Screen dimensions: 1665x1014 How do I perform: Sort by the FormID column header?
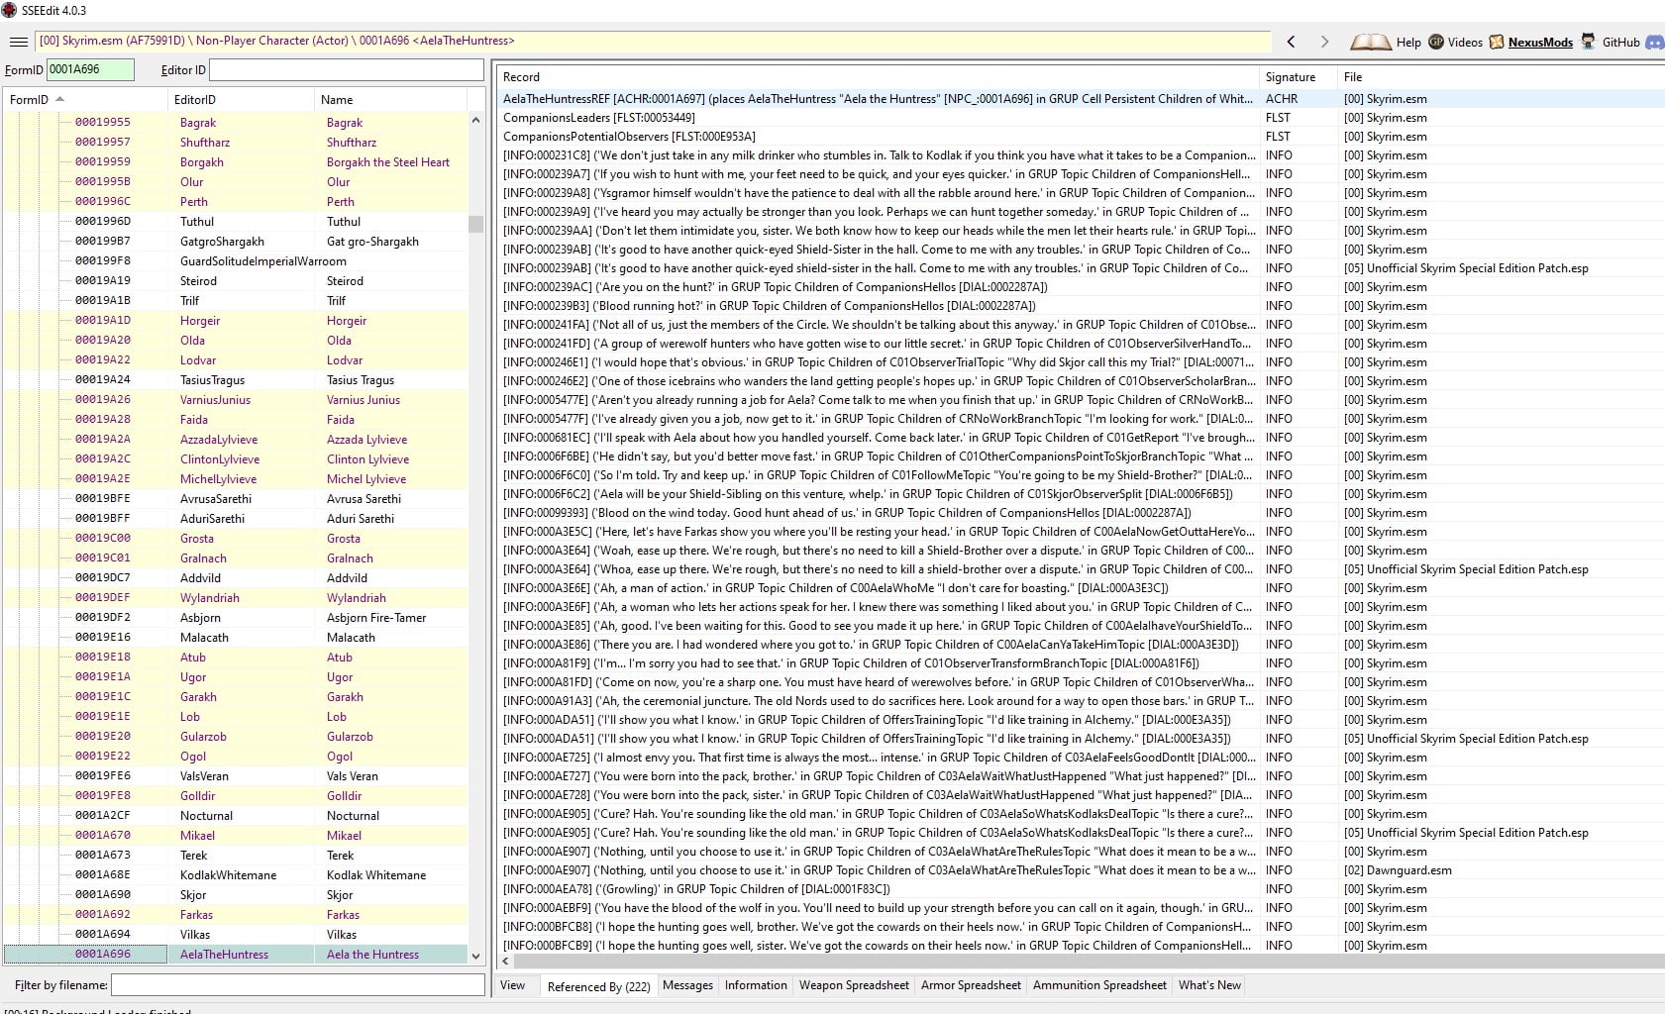(x=86, y=99)
